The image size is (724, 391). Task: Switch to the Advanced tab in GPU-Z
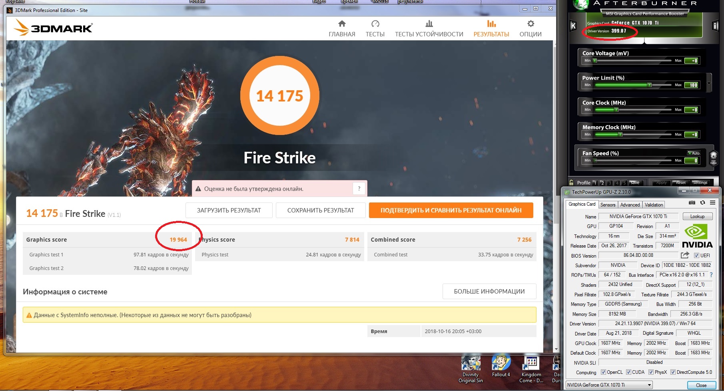pos(630,205)
